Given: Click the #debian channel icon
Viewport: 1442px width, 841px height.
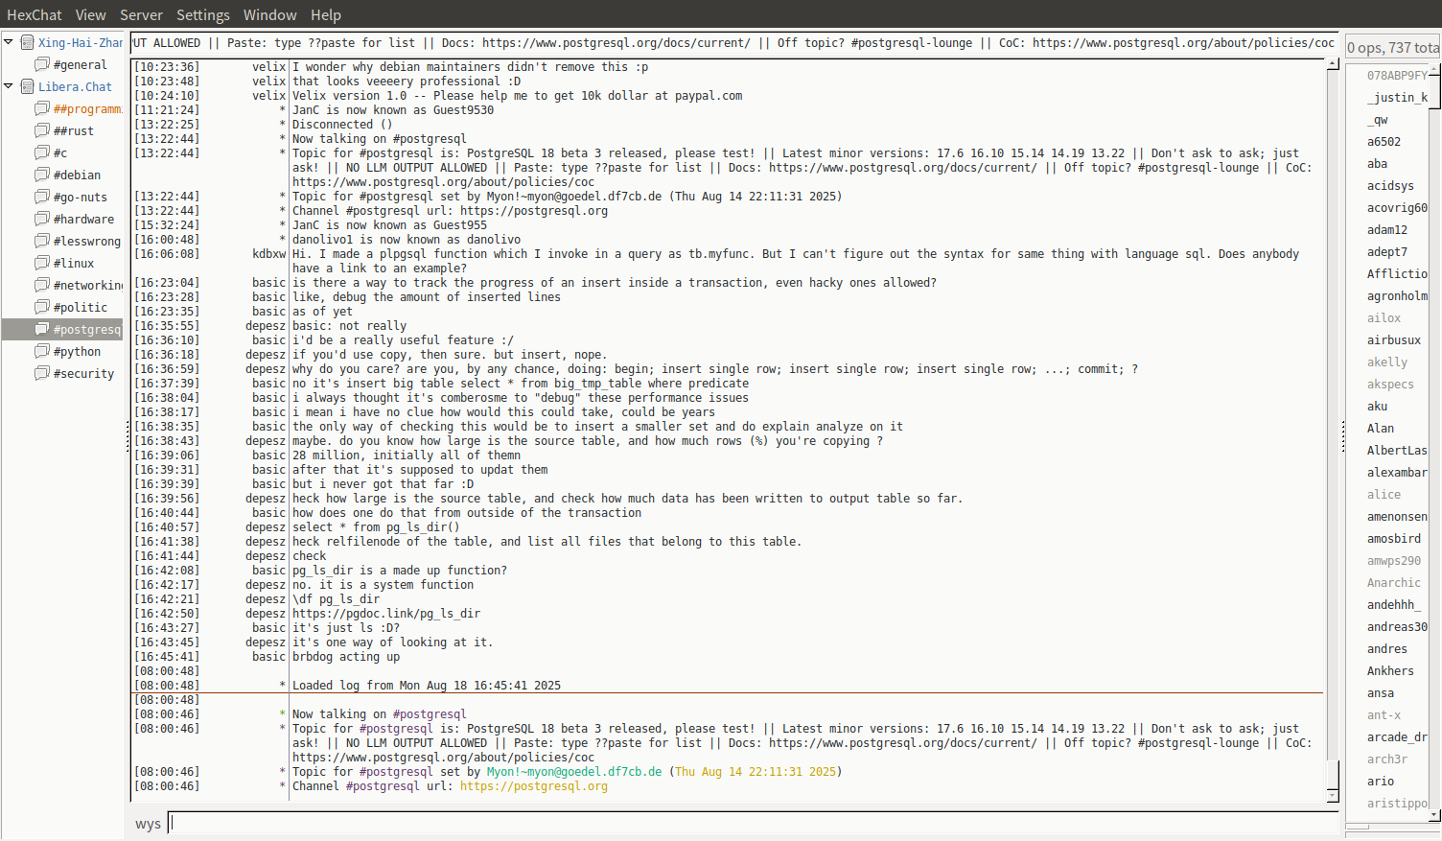Looking at the screenshot, I should tap(42, 175).
